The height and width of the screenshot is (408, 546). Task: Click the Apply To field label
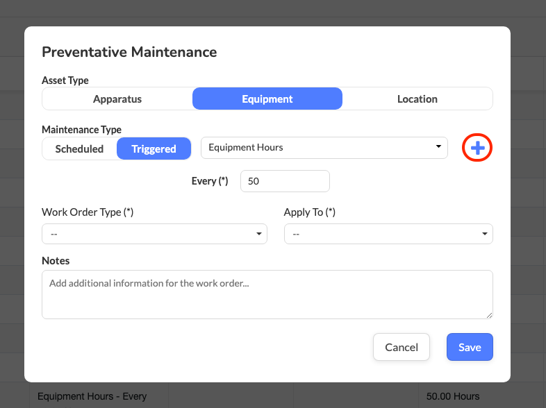tap(309, 212)
